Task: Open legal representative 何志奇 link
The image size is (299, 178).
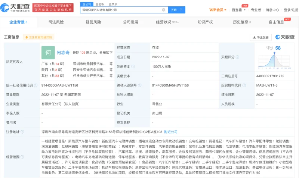Action: coord(63,53)
